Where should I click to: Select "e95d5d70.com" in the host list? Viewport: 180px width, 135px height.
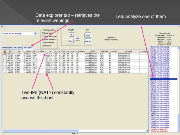[160, 83]
